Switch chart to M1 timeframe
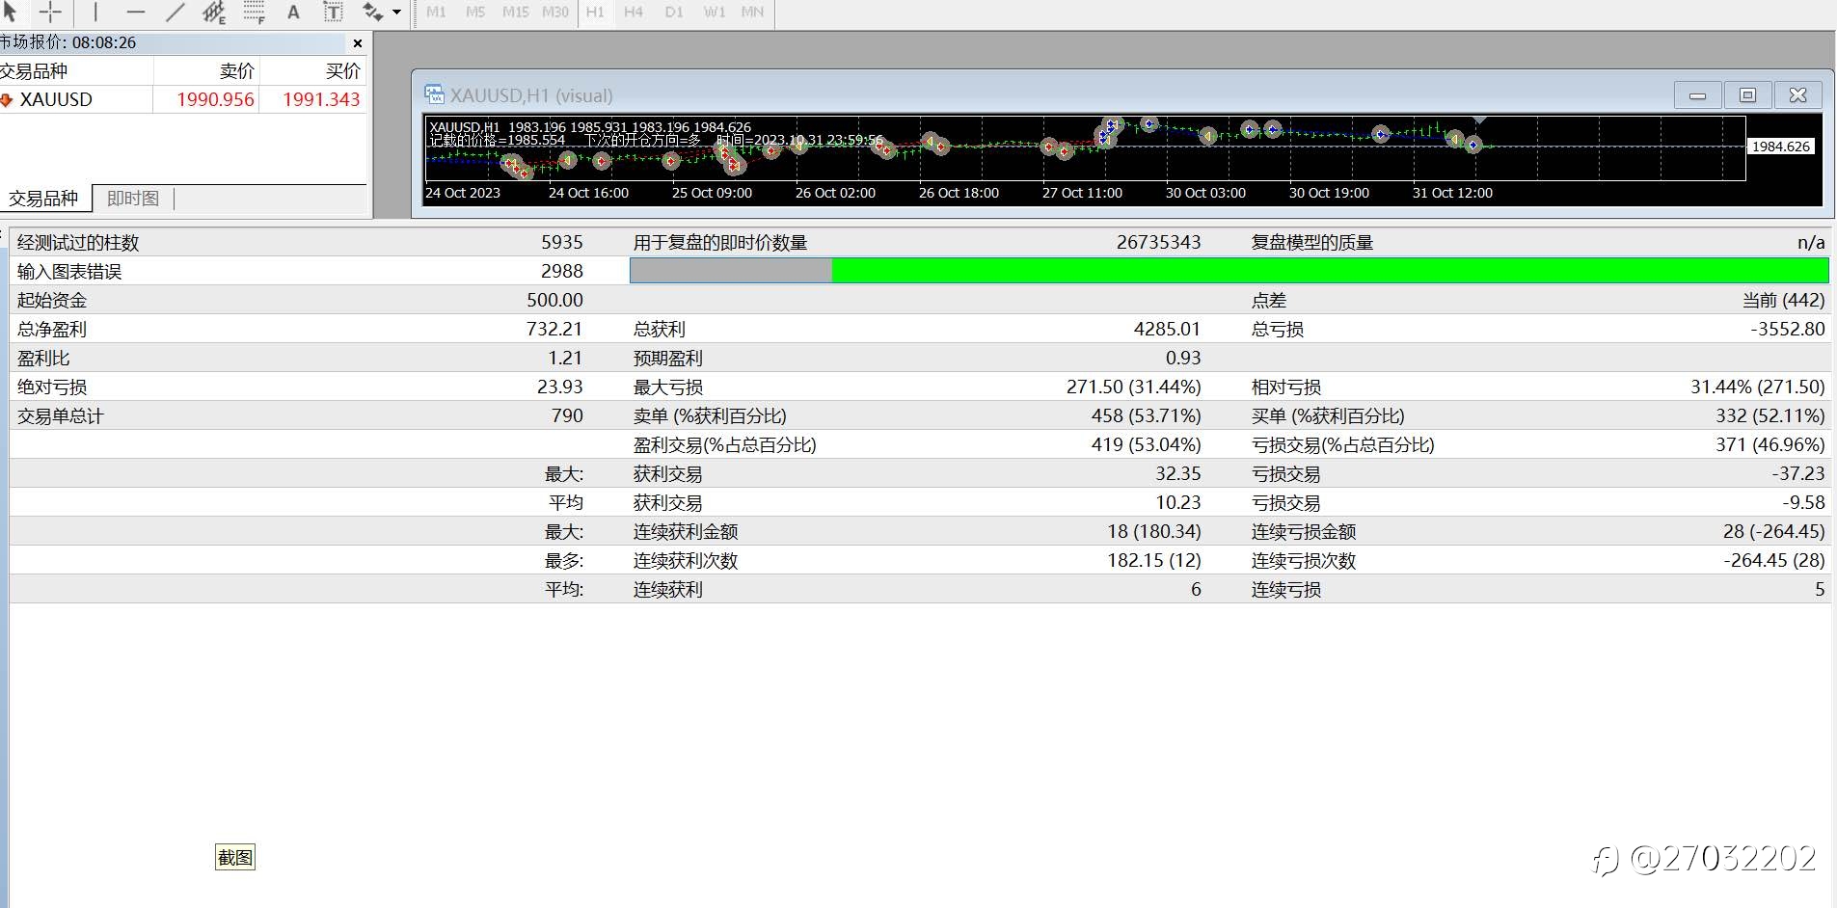Viewport: 1837px width, 908px height. pyautogui.click(x=436, y=12)
